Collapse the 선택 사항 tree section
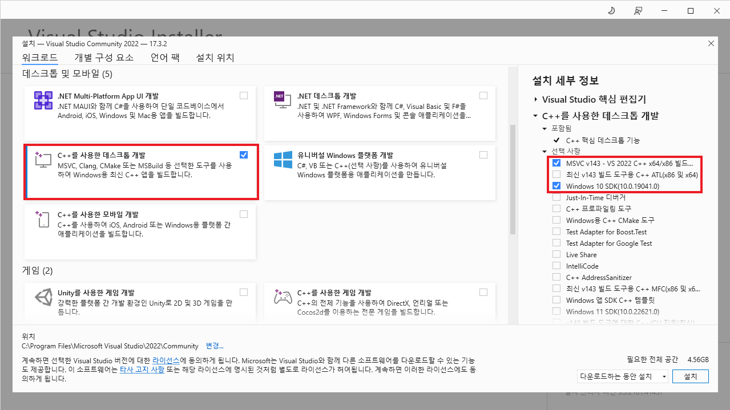Viewport: 730px width, 410px height. point(545,151)
